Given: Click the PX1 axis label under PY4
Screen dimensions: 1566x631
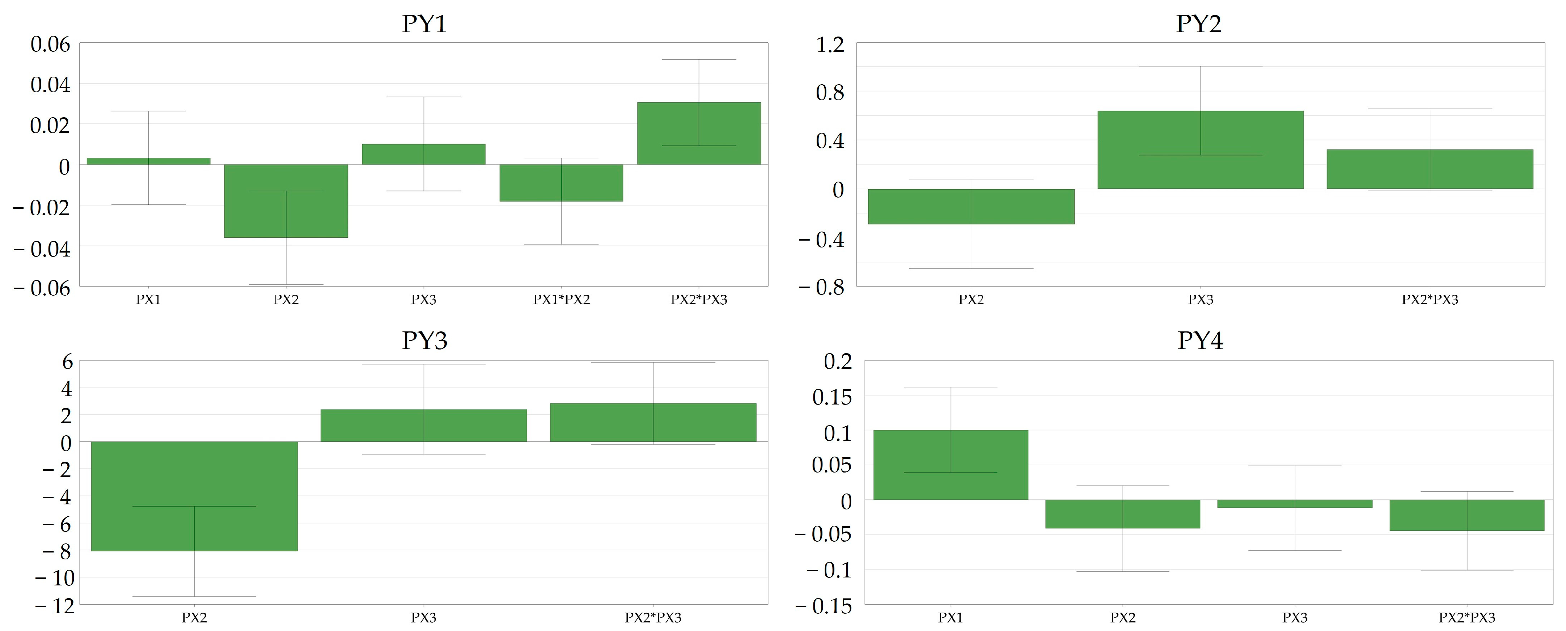Looking at the screenshot, I should pyautogui.click(x=950, y=618).
